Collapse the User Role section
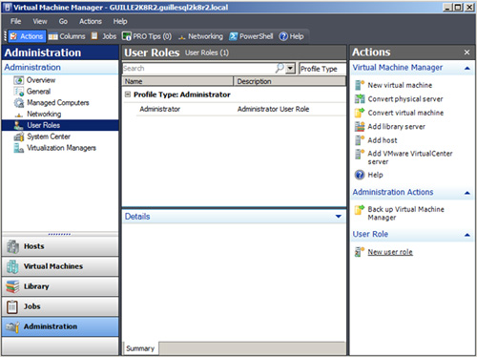Viewport: 477px width, 357px height. 467,235
